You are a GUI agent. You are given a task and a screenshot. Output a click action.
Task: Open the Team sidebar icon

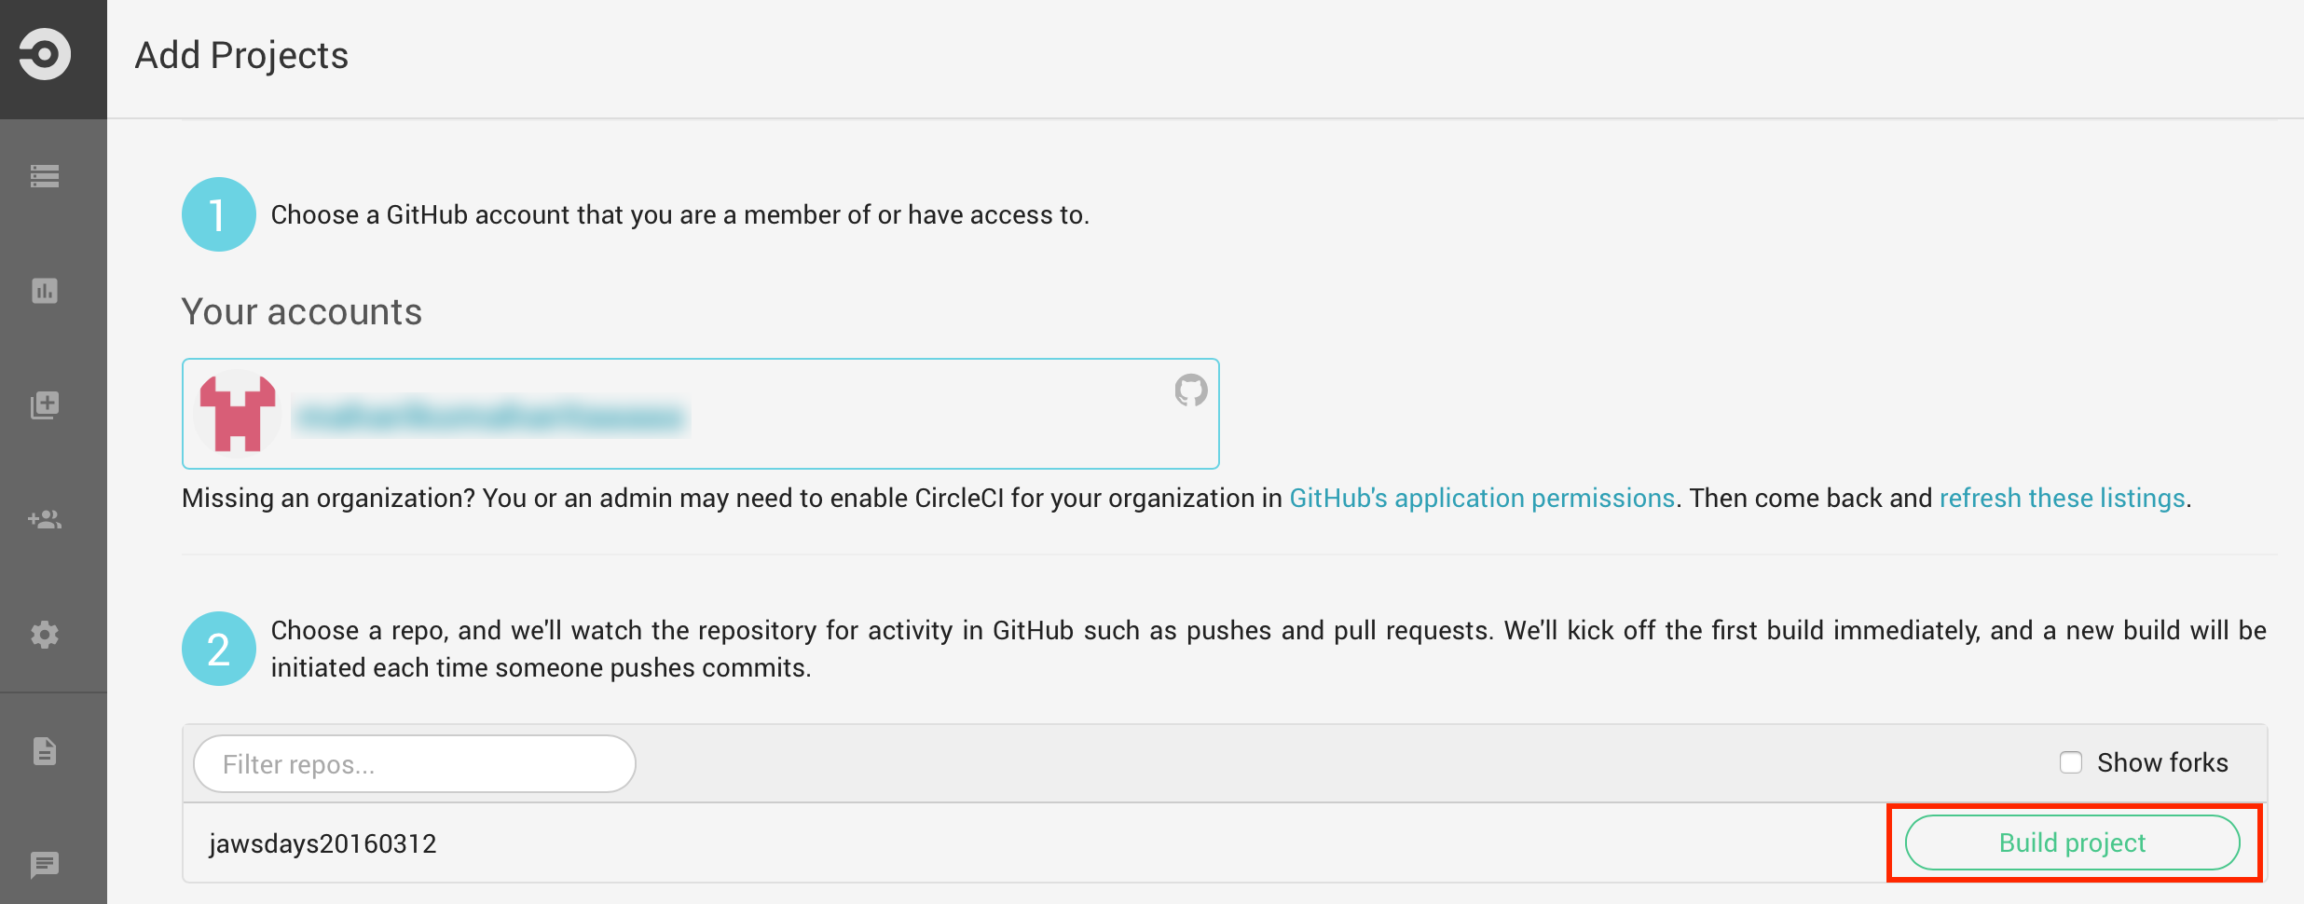pyautogui.click(x=45, y=520)
